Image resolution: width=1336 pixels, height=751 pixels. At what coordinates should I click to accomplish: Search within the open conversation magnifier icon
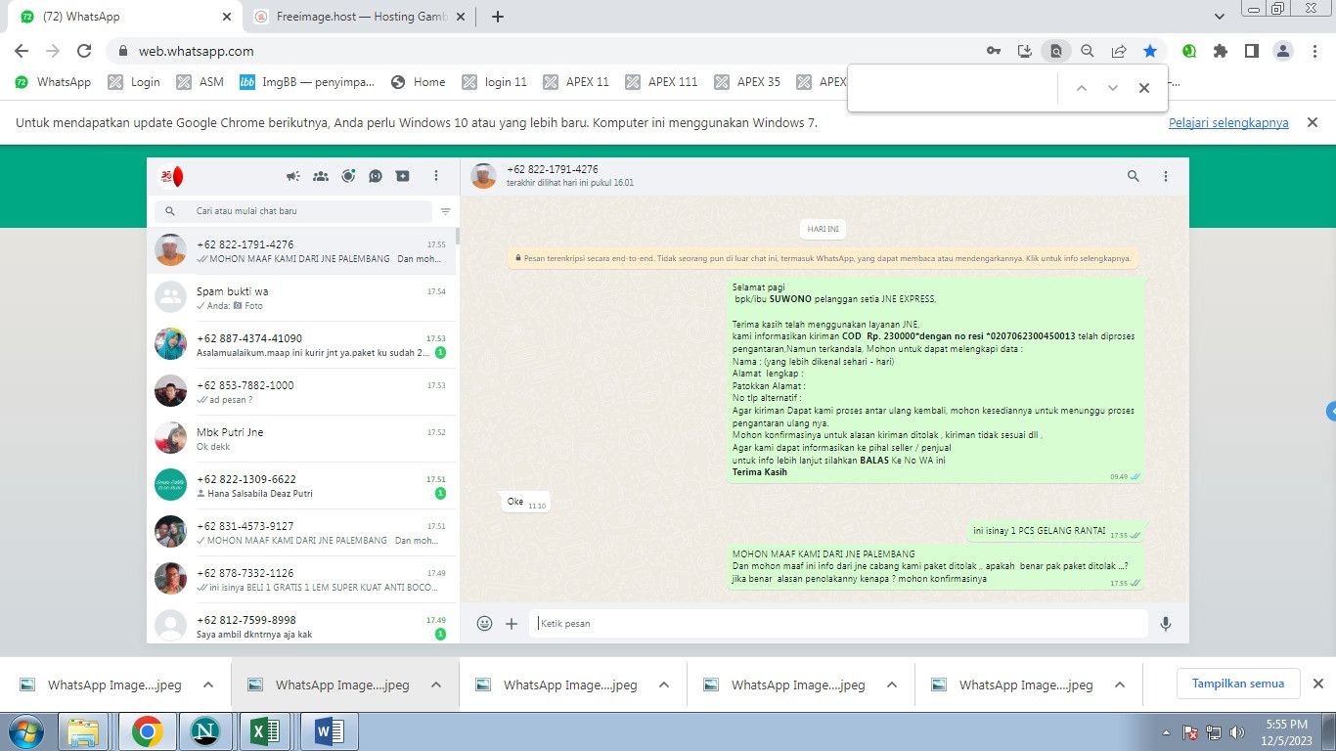[1133, 176]
